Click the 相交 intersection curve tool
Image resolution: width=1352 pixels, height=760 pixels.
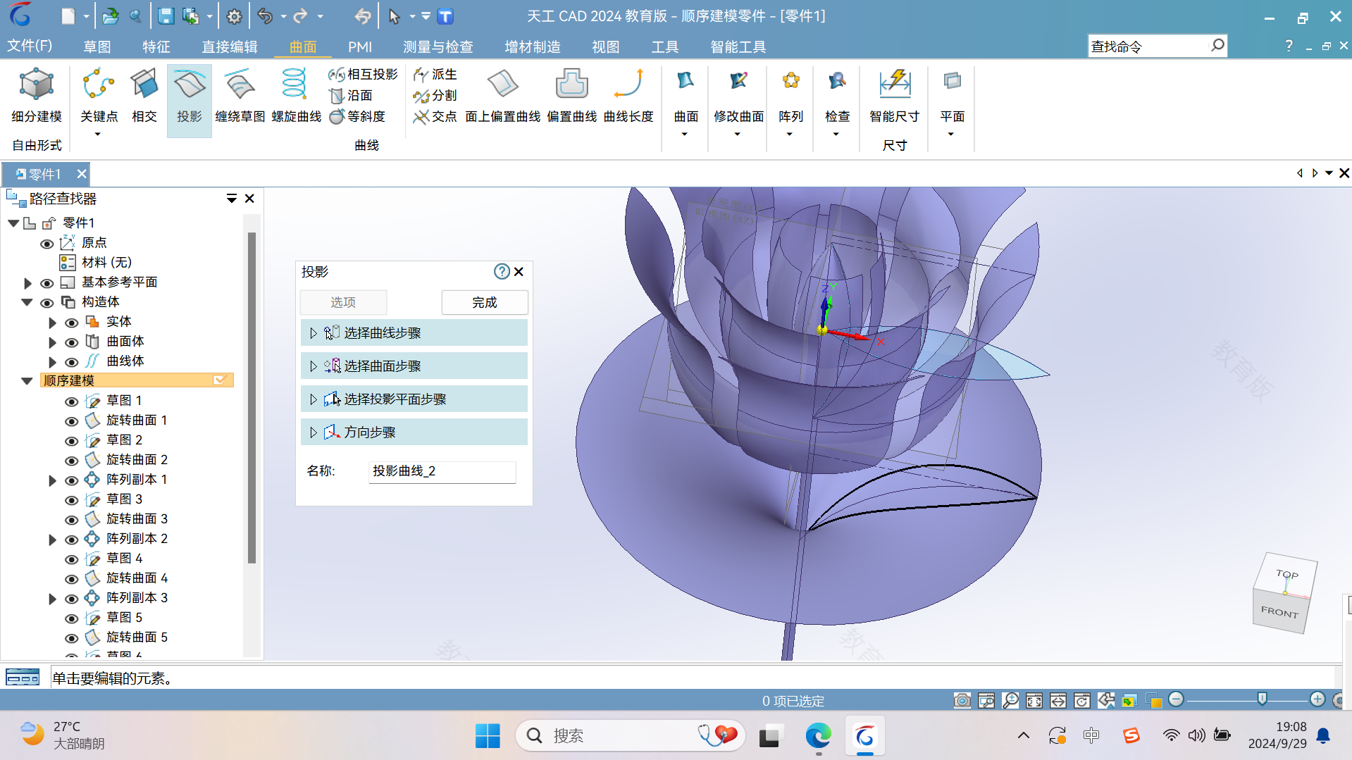coord(144,96)
